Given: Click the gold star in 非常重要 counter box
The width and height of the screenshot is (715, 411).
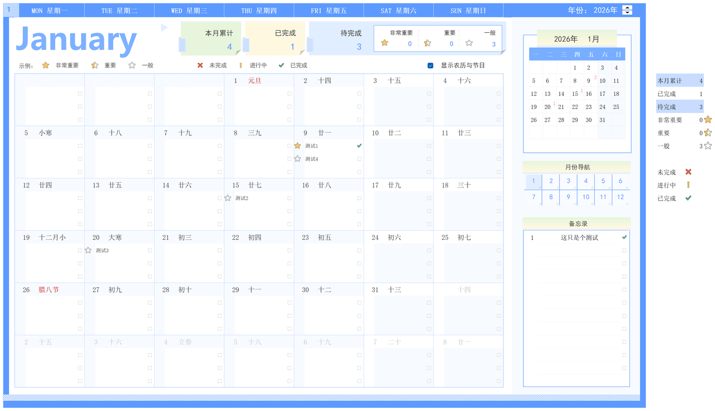Looking at the screenshot, I should click(384, 43).
